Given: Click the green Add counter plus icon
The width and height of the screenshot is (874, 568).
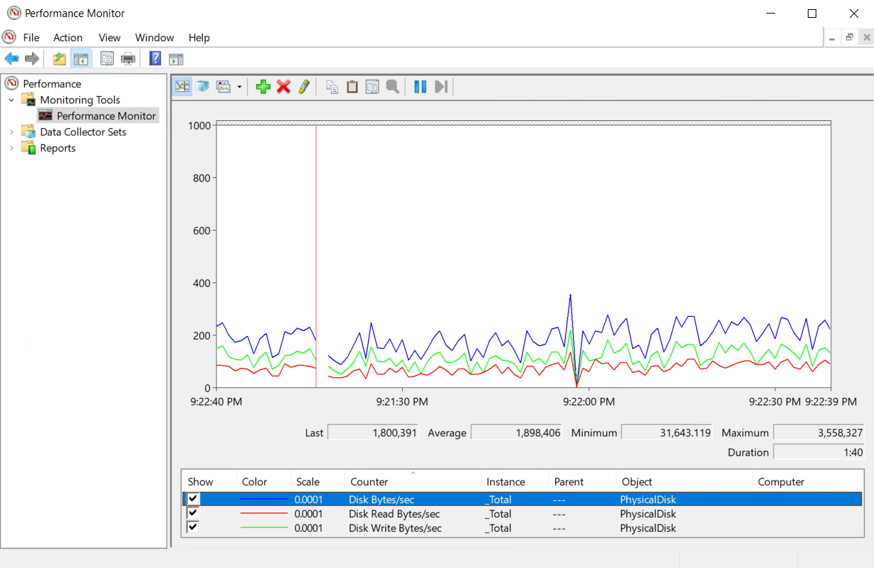Looking at the screenshot, I should pos(263,87).
